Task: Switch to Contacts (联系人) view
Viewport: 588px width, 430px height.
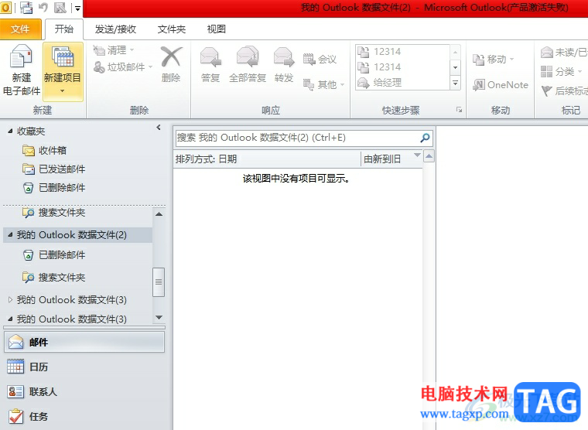Action: click(84, 391)
